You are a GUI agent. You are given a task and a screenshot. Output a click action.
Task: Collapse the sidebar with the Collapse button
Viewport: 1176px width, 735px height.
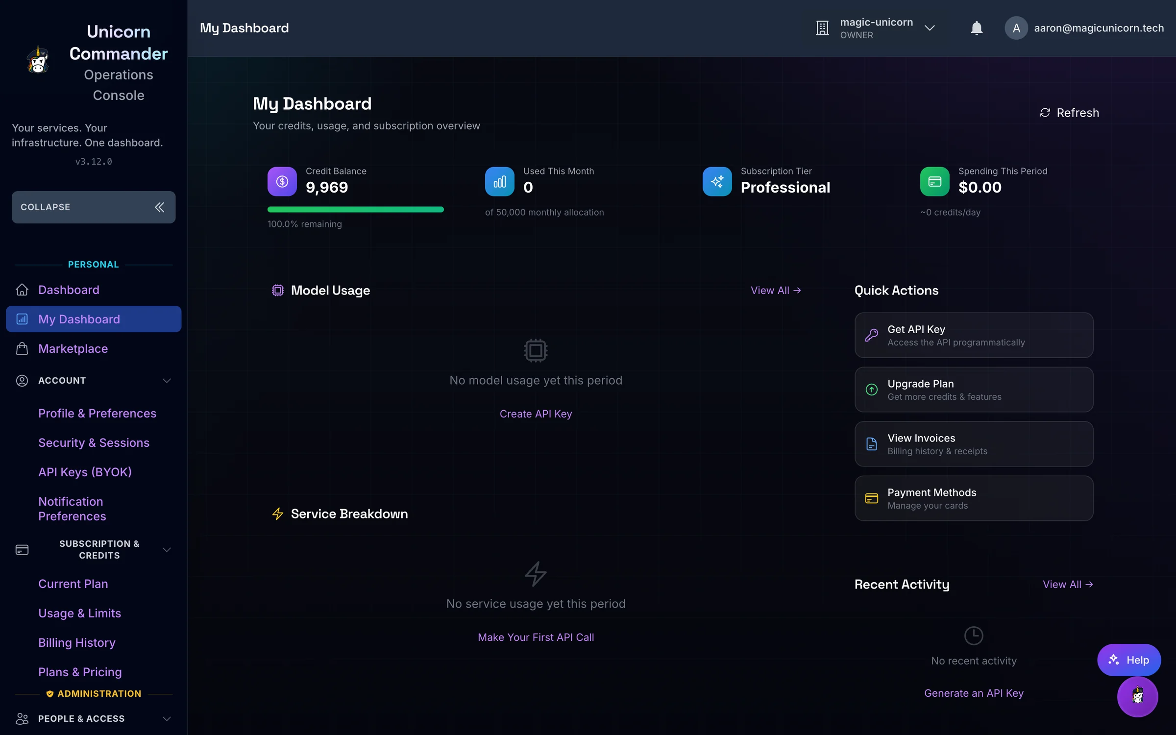94,207
